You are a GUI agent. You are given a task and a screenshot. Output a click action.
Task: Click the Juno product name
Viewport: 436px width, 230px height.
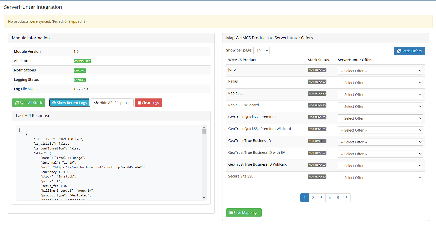232,69
